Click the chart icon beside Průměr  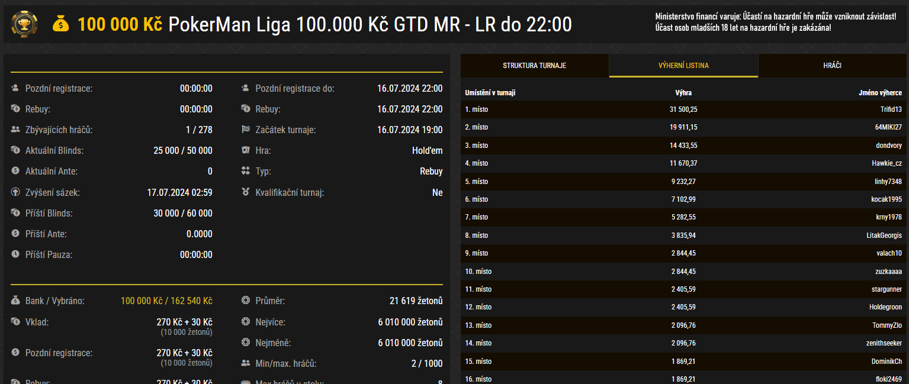coord(245,300)
